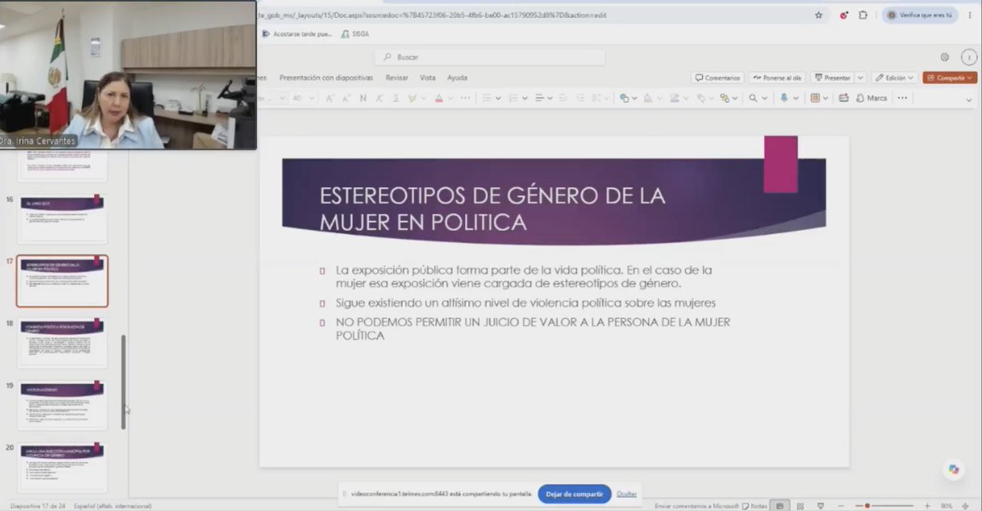Click Enviar comentarios a Microsoft
982x511 pixels.
[697, 506]
